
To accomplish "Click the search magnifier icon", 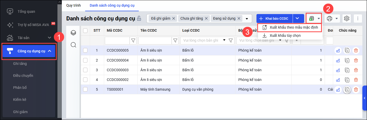I will tap(73, 45).
